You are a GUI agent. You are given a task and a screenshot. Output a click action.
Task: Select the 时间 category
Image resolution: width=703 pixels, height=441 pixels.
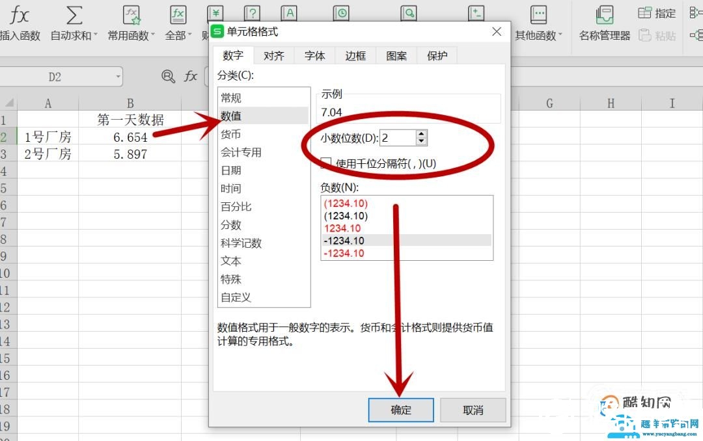[x=264, y=188]
